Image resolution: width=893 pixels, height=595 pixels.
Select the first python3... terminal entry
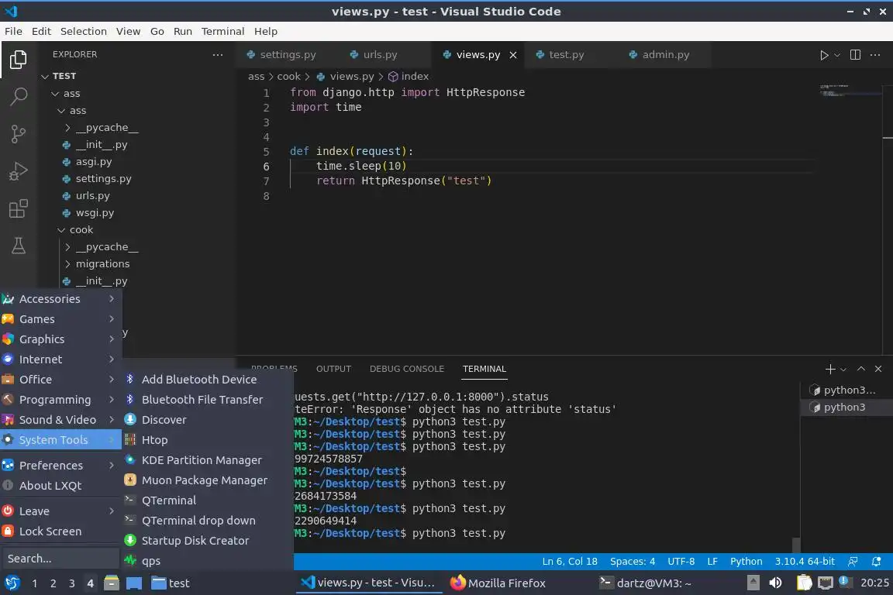click(845, 390)
